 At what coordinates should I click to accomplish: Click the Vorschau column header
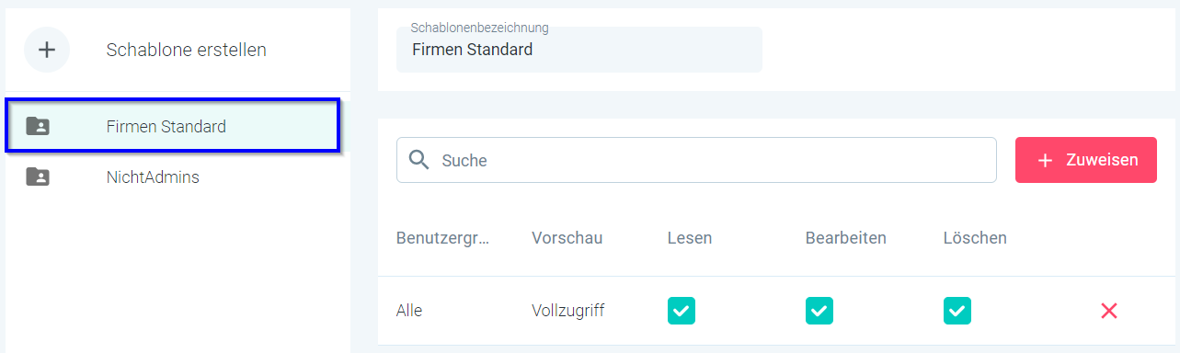coord(567,238)
